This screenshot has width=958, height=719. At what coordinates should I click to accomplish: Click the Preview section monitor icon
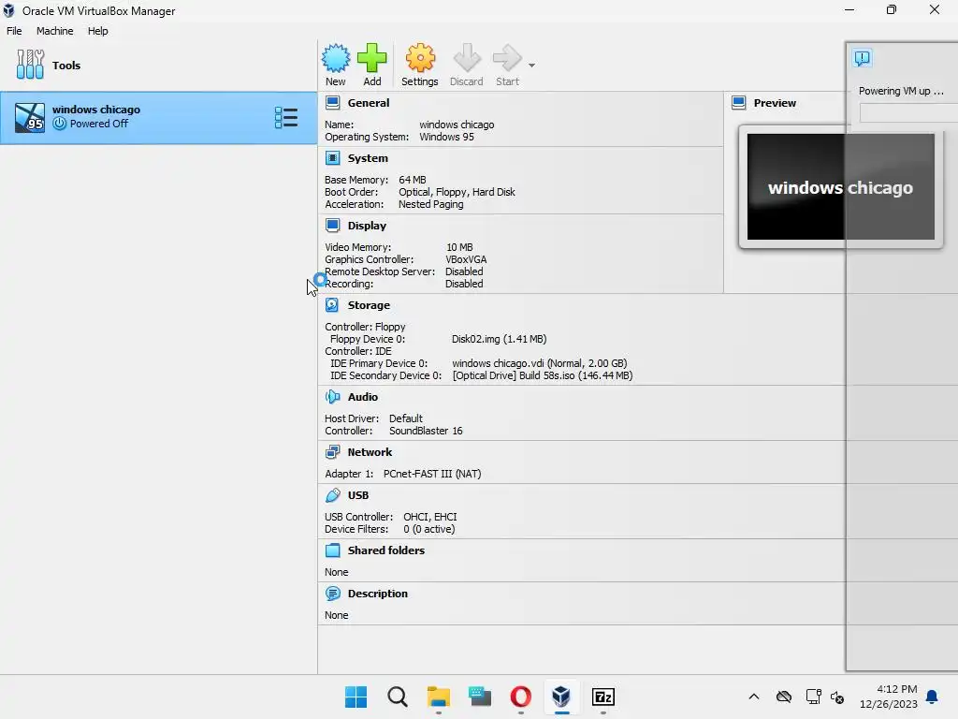coord(739,103)
